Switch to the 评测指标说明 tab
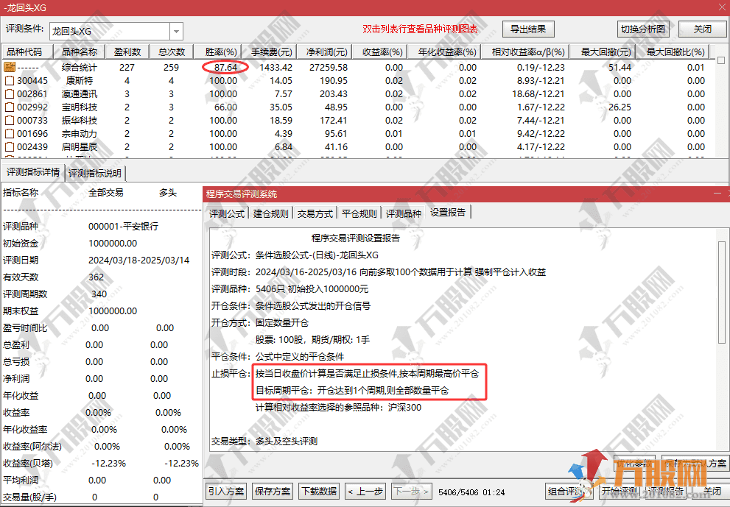The height and width of the screenshot is (507, 730). click(95, 173)
